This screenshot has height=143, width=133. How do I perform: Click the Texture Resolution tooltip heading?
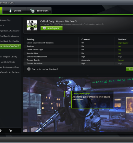[x=81, y=93]
